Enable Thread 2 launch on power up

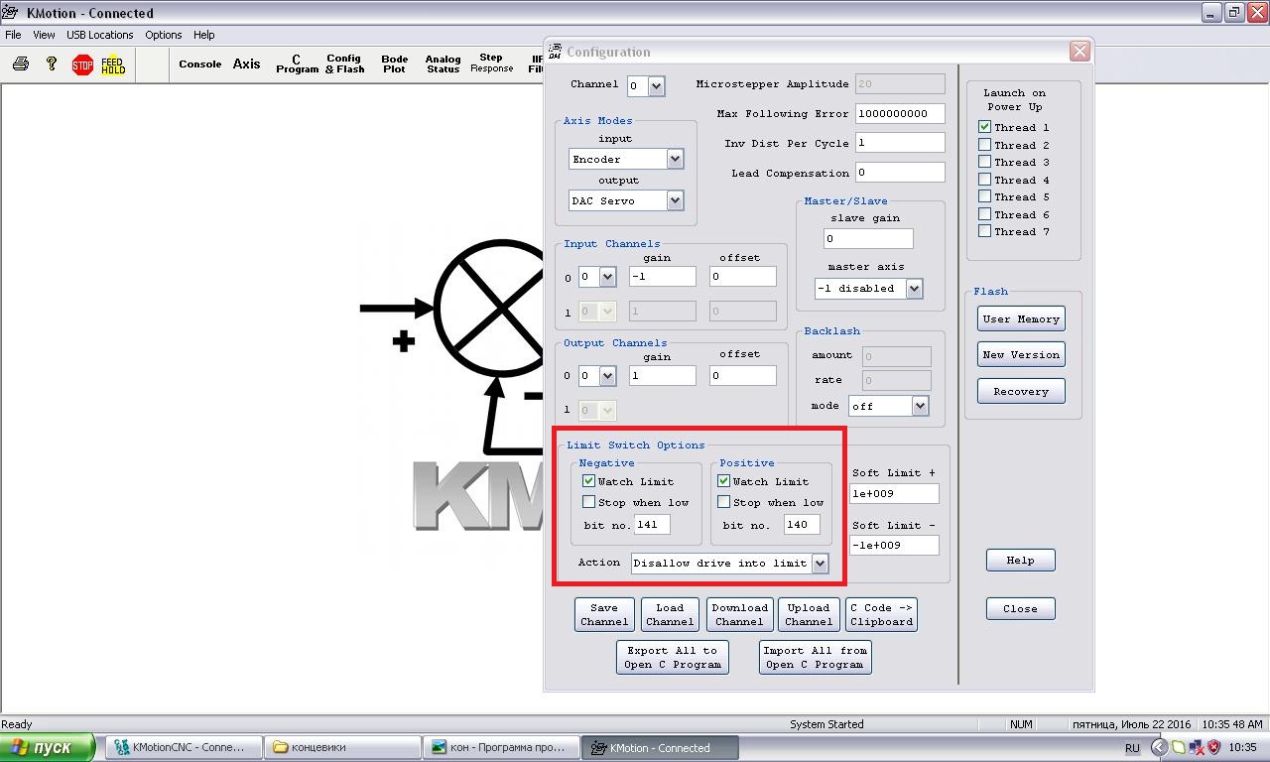[984, 145]
